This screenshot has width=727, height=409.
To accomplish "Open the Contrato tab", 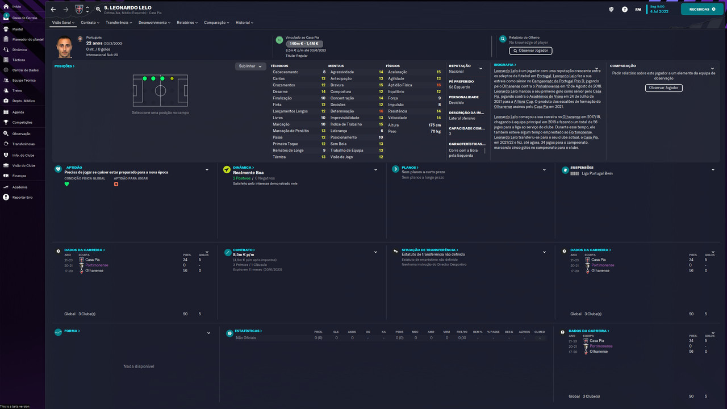I will (90, 23).
